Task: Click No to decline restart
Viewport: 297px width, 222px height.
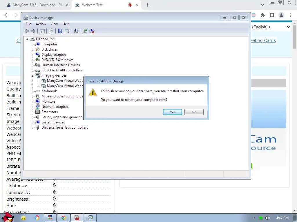Action: pyautogui.click(x=194, y=112)
